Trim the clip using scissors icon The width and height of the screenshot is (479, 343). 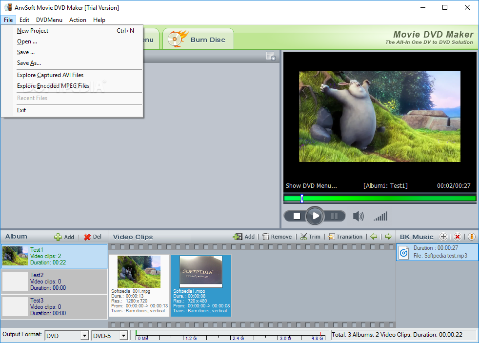pyautogui.click(x=304, y=237)
